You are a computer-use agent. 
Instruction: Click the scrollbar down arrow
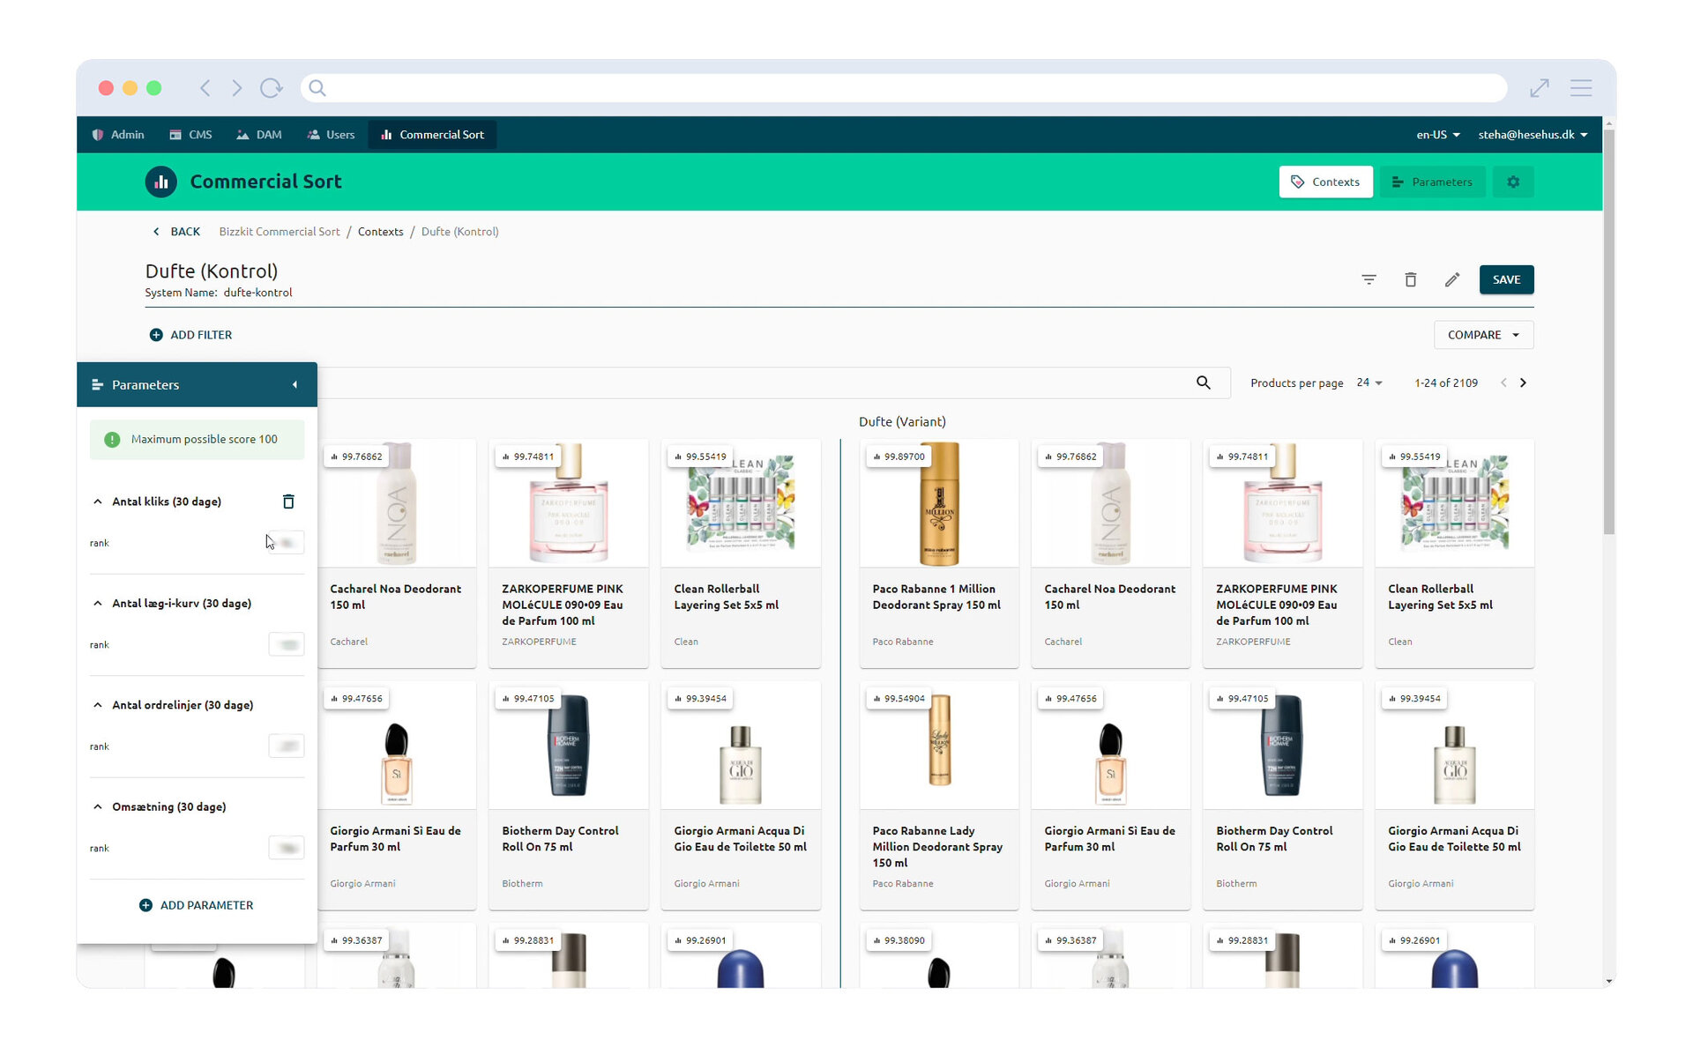coord(1609,981)
